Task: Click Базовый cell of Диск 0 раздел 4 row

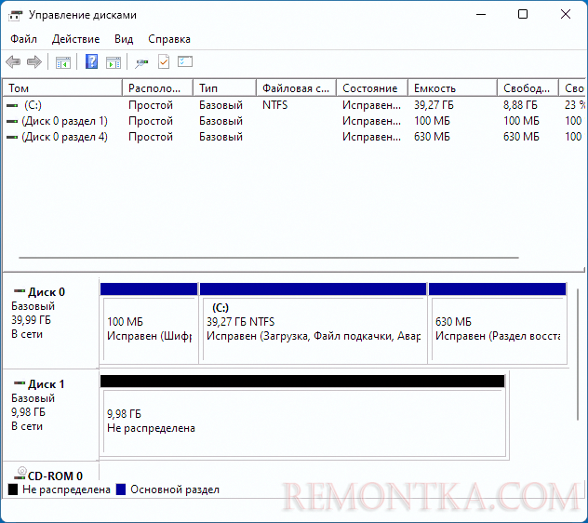Action: [x=220, y=137]
